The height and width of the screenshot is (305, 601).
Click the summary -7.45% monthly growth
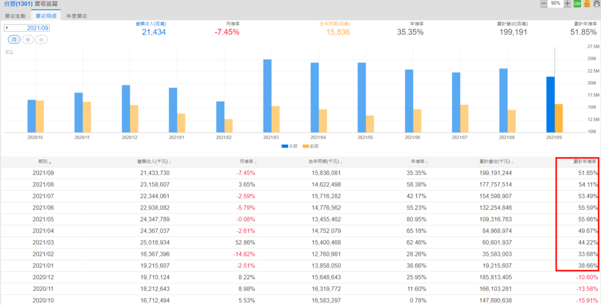pyautogui.click(x=227, y=32)
